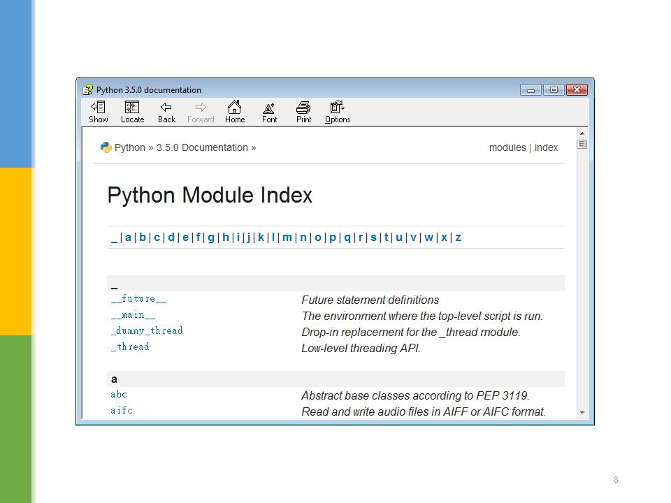Image resolution: width=671 pixels, height=503 pixels.
Task: Click the Font size icon
Action: tap(269, 108)
